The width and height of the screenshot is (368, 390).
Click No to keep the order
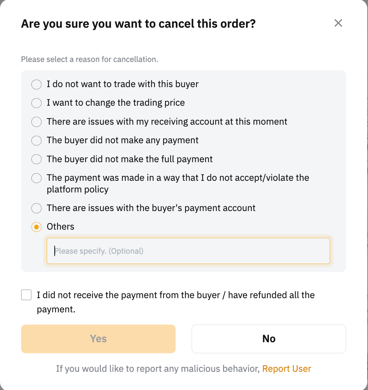pyautogui.click(x=269, y=339)
